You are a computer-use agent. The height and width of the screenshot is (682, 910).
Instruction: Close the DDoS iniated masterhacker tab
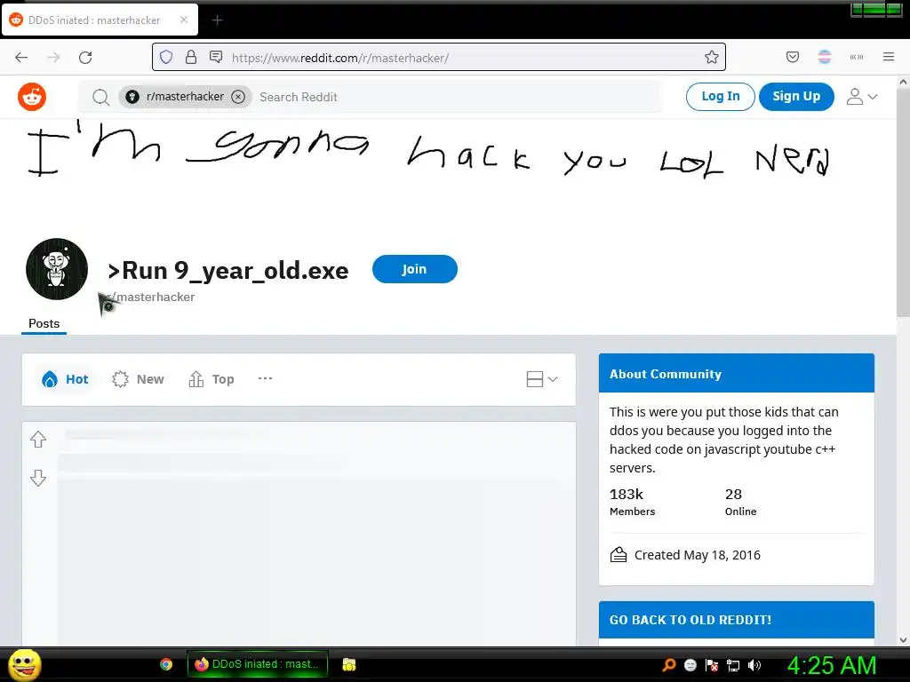click(x=184, y=20)
